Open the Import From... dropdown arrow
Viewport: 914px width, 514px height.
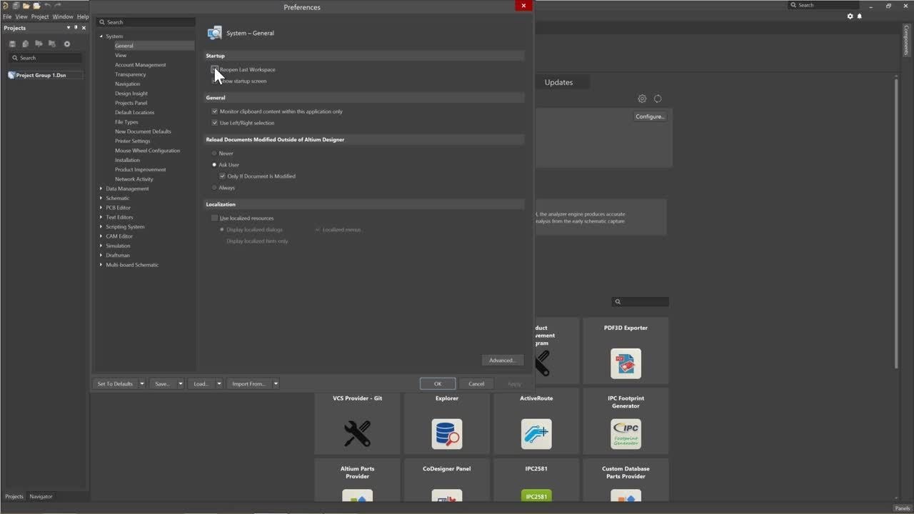[x=275, y=383]
